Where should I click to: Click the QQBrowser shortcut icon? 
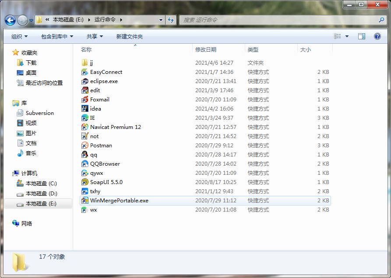tap(85, 164)
